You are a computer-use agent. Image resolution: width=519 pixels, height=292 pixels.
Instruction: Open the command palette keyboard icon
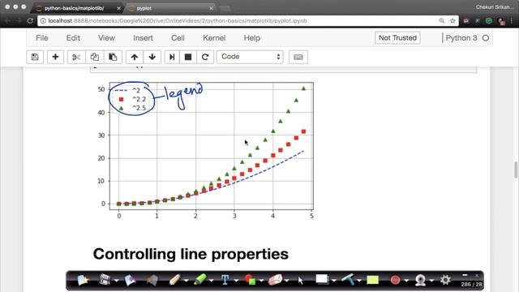(298, 57)
